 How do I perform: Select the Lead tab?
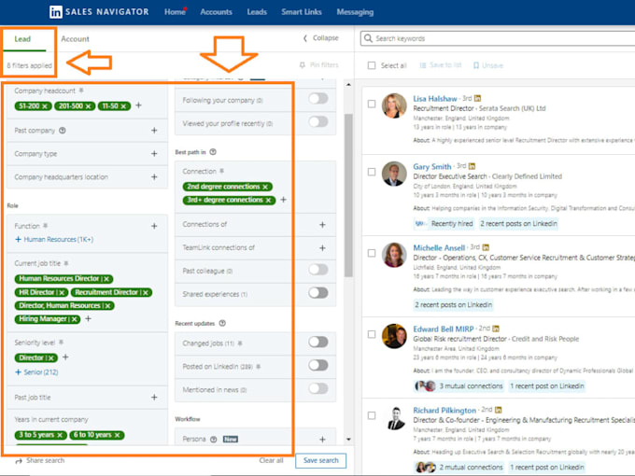pyautogui.click(x=22, y=39)
